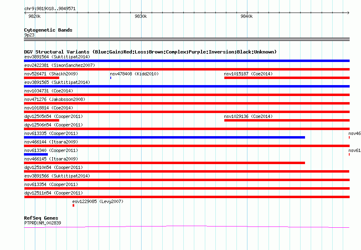Click the nsv526471 (Shaikh2009) label
The image size is (361, 250).
[x=51, y=74]
